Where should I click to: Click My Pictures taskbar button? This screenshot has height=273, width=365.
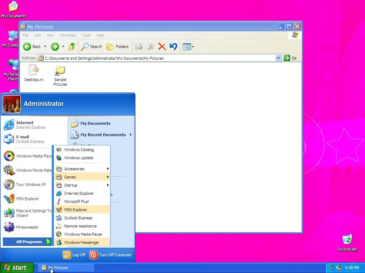66,268
